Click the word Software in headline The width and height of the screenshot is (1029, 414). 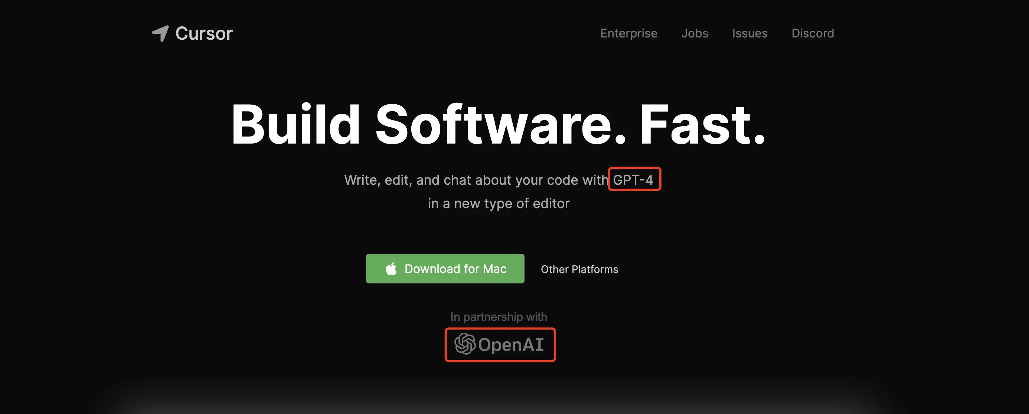494,125
